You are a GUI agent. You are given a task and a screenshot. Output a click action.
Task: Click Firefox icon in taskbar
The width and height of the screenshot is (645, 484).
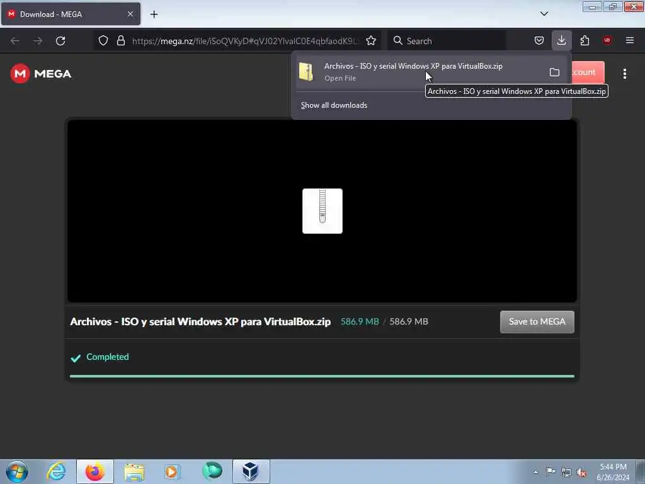pyautogui.click(x=95, y=471)
